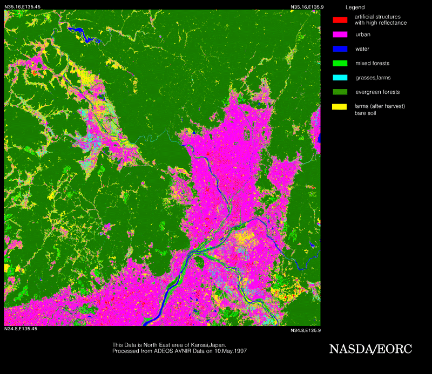This screenshot has width=432, height=374.
Task: Click the caption 'This Data is North East area of Kansai,Japan.'
Action: pos(169,345)
